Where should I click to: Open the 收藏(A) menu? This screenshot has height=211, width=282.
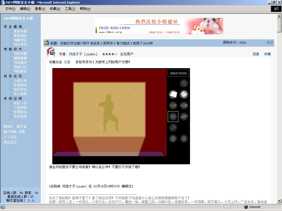click(x=55, y=9)
